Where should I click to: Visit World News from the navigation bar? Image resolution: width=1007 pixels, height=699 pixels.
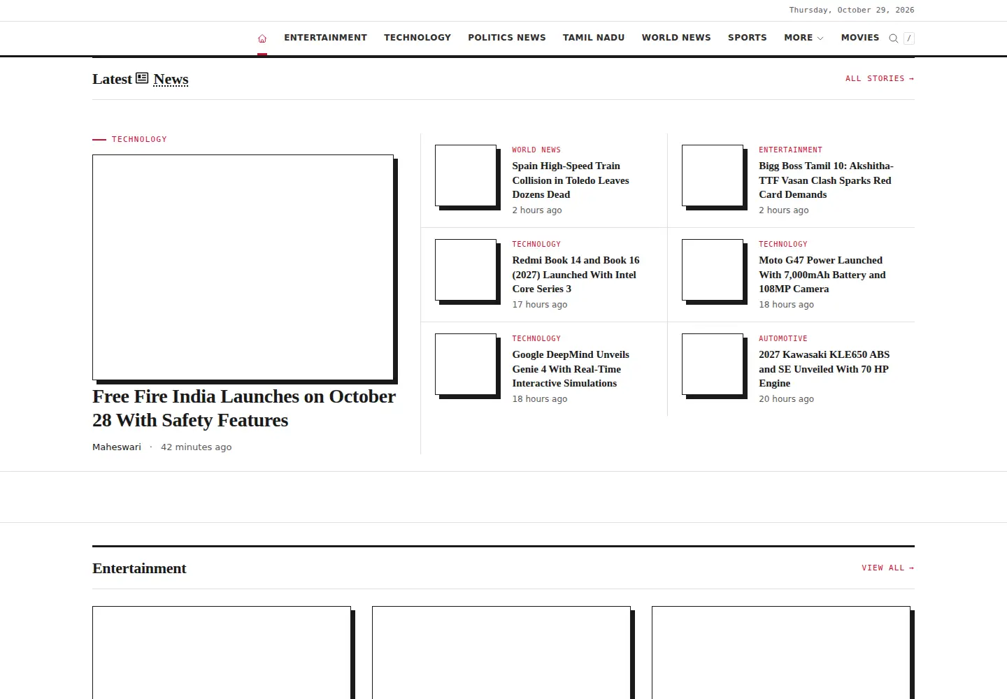pyautogui.click(x=676, y=38)
